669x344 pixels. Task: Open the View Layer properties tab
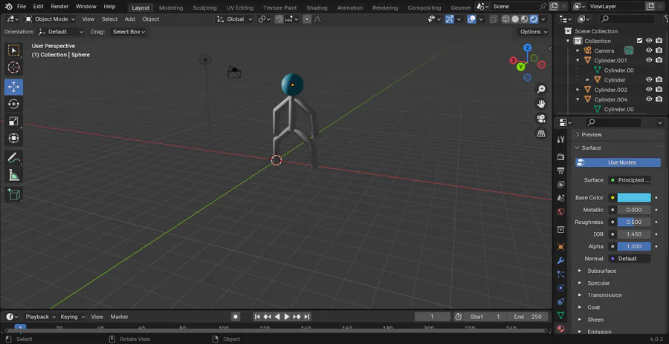coord(561,185)
